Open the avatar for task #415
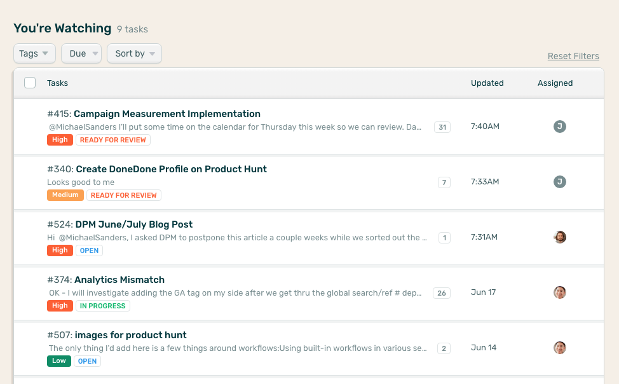619x384 pixels. [560, 127]
